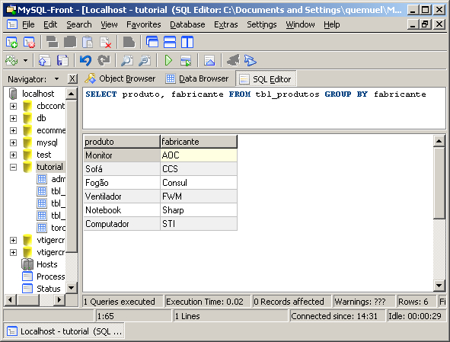Open the Edit menu
Viewport: 450px width, 342px height.
[x=50, y=24]
